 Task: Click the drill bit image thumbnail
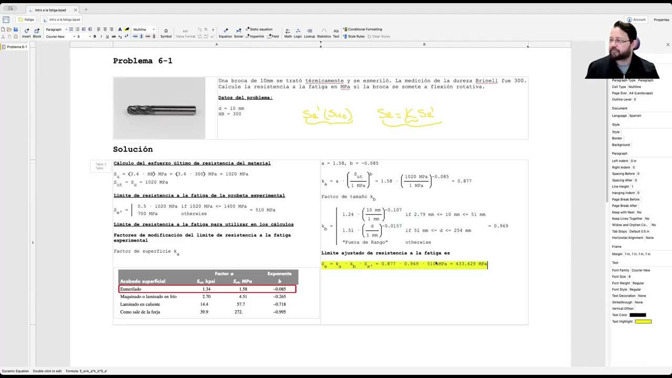point(159,108)
